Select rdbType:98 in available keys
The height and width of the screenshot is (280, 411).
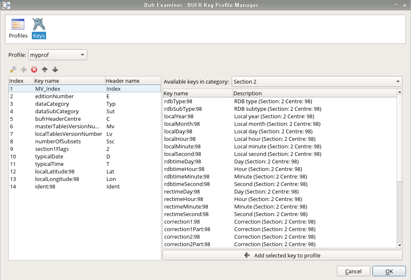280,101
